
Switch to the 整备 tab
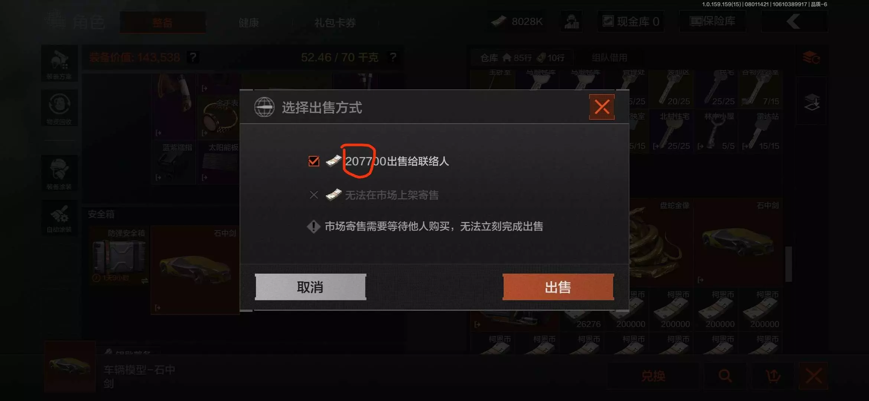coord(163,22)
